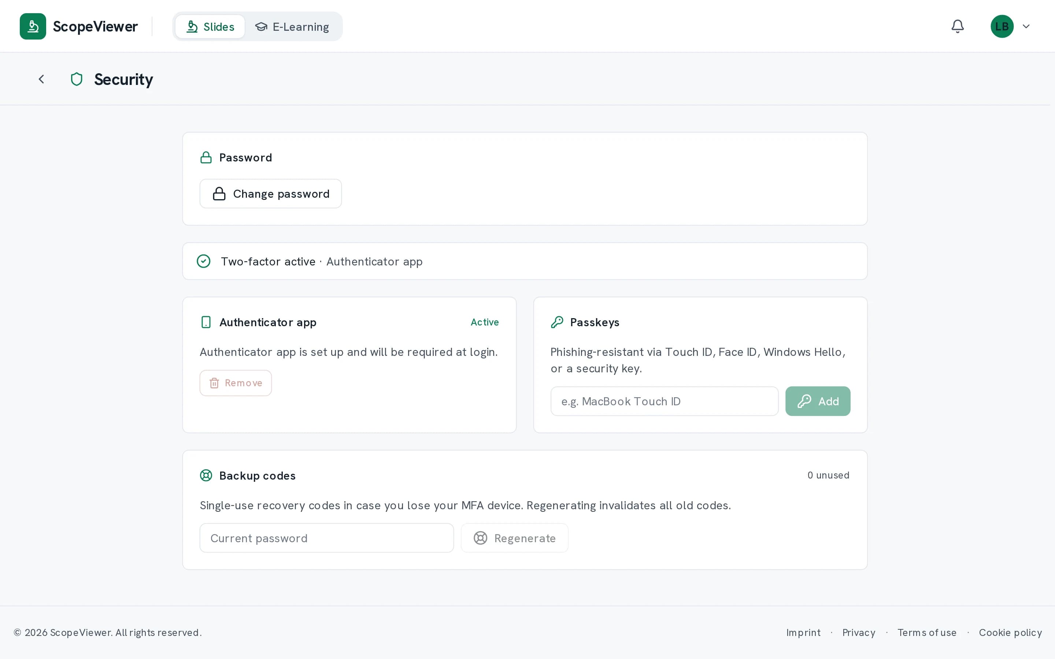Click the copyright notice text
Viewport: 1055px width, 659px height.
[x=108, y=632]
